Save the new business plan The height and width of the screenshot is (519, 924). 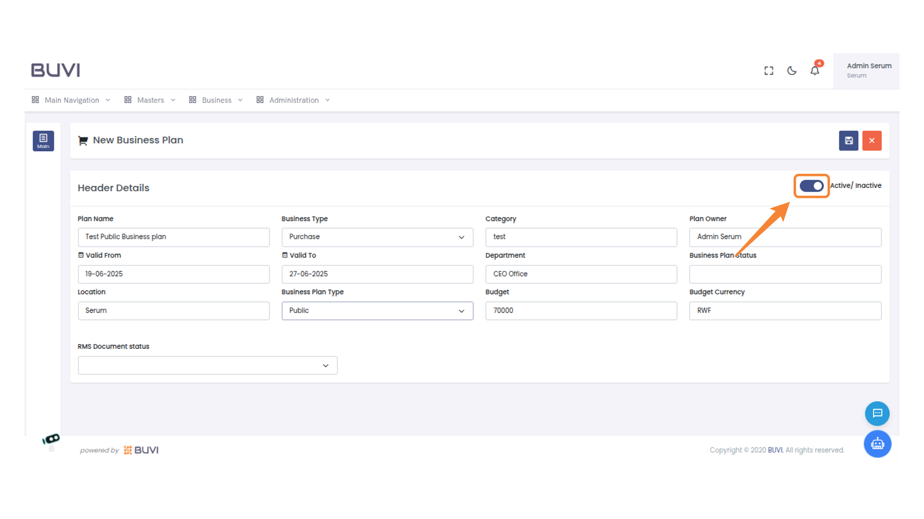point(848,140)
